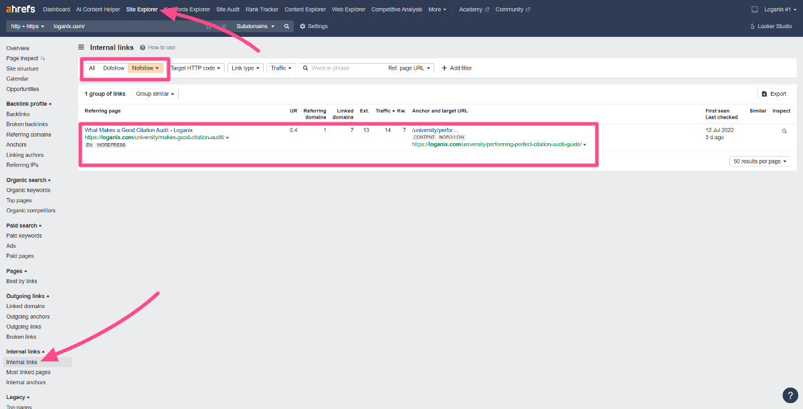The width and height of the screenshot is (803, 409).
Task: Open Referring domains report
Action: pyautogui.click(x=28, y=135)
